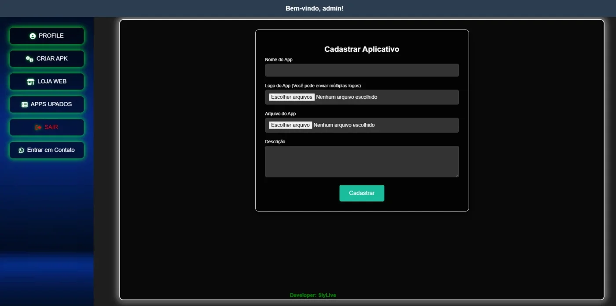Click the store icon on LOJA WEB
The width and height of the screenshot is (616, 306).
tap(30, 82)
